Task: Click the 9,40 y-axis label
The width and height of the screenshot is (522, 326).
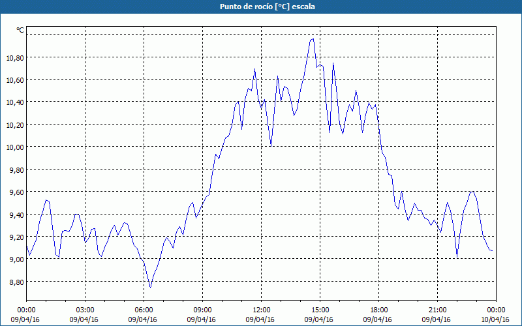Action: click(17, 215)
